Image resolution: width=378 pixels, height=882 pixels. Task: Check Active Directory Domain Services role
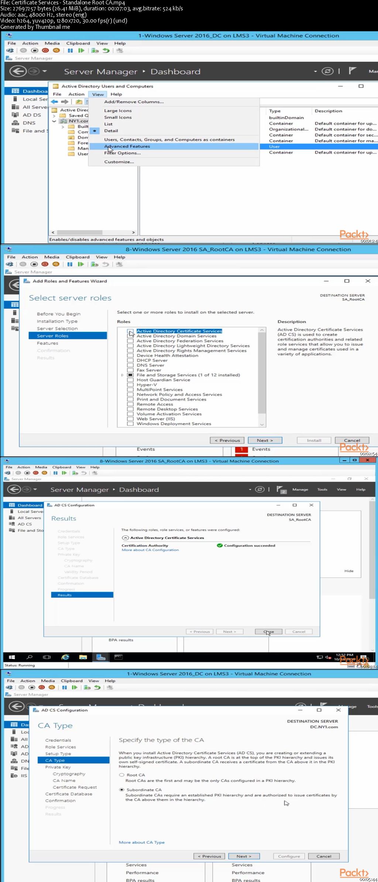[x=130, y=336]
